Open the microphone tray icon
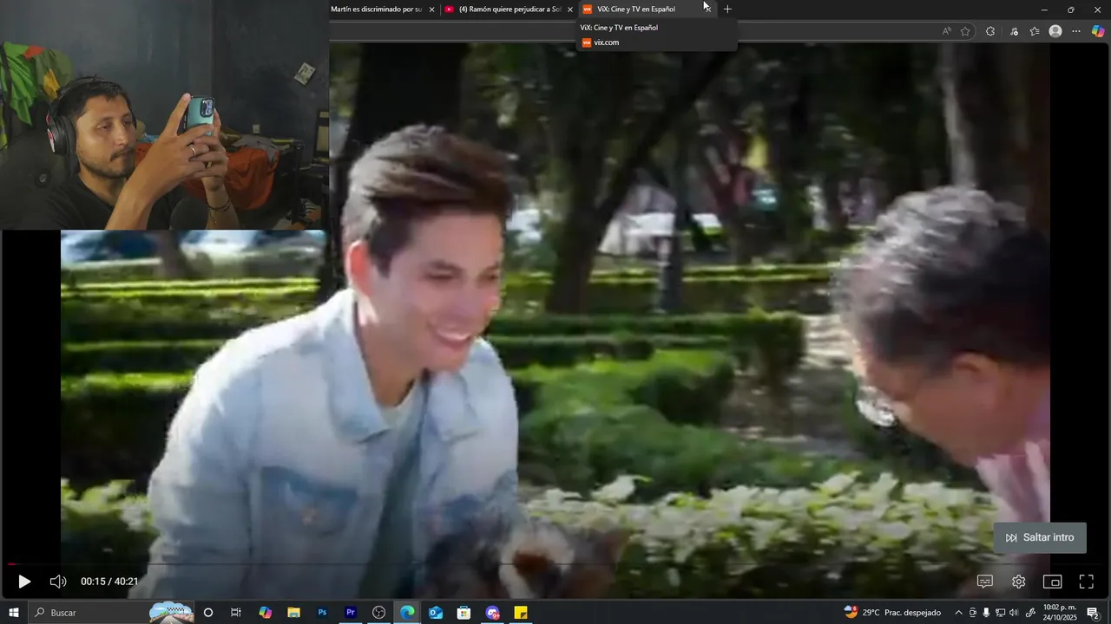 (x=986, y=613)
